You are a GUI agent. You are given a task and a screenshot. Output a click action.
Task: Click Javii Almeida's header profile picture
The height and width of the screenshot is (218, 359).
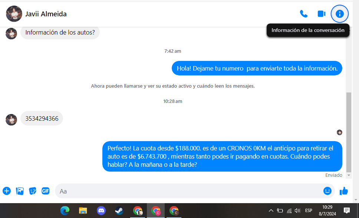14,14
